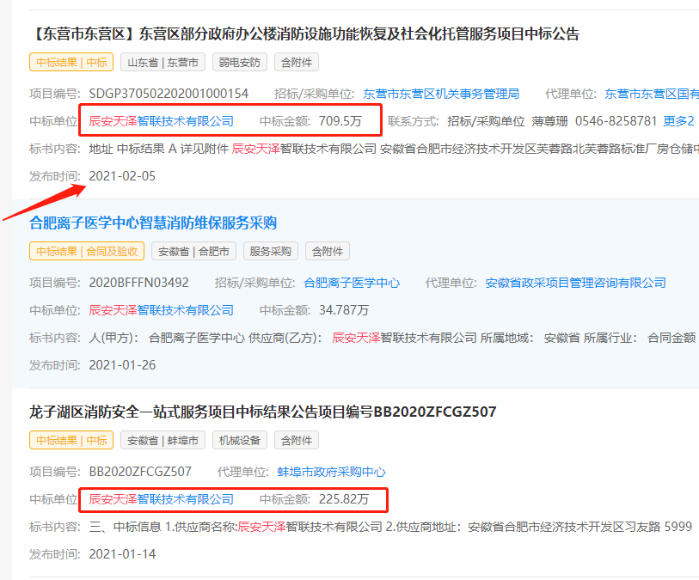Click the 中标结果 | 中标 tag in Longzihu entry

point(71,440)
